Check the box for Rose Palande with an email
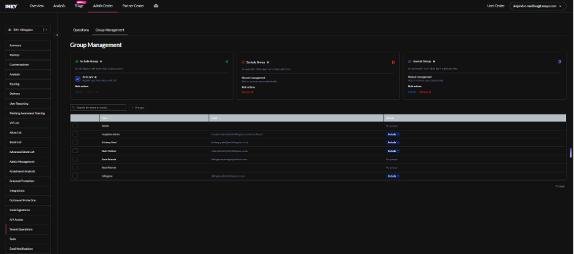 pyautogui.click(x=75, y=159)
